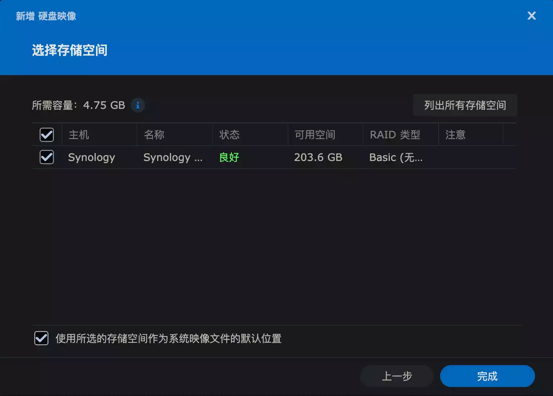This screenshot has height=396, width=553.
Task: Click the truncated Synology volume name
Action: click(173, 157)
